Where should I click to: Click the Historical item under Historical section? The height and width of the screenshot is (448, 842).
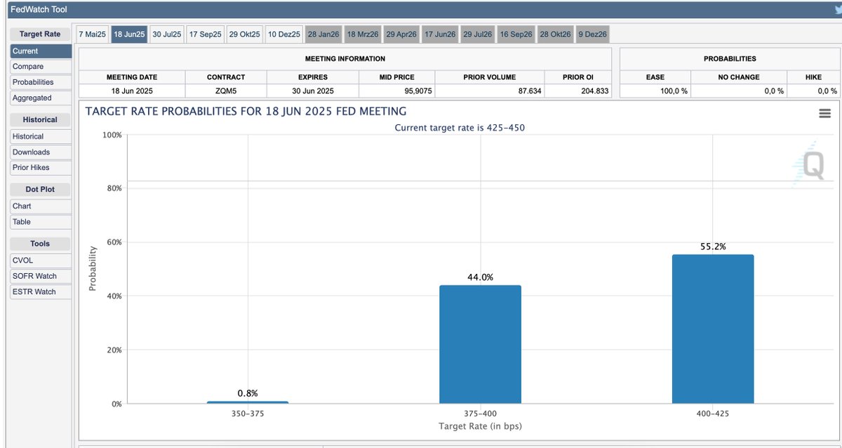[x=41, y=136]
